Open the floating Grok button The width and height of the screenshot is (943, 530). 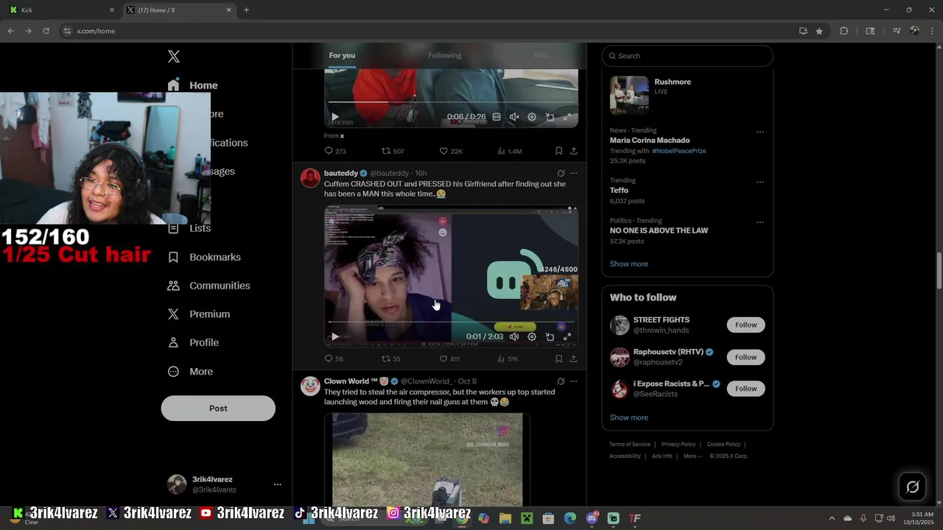tap(912, 487)
